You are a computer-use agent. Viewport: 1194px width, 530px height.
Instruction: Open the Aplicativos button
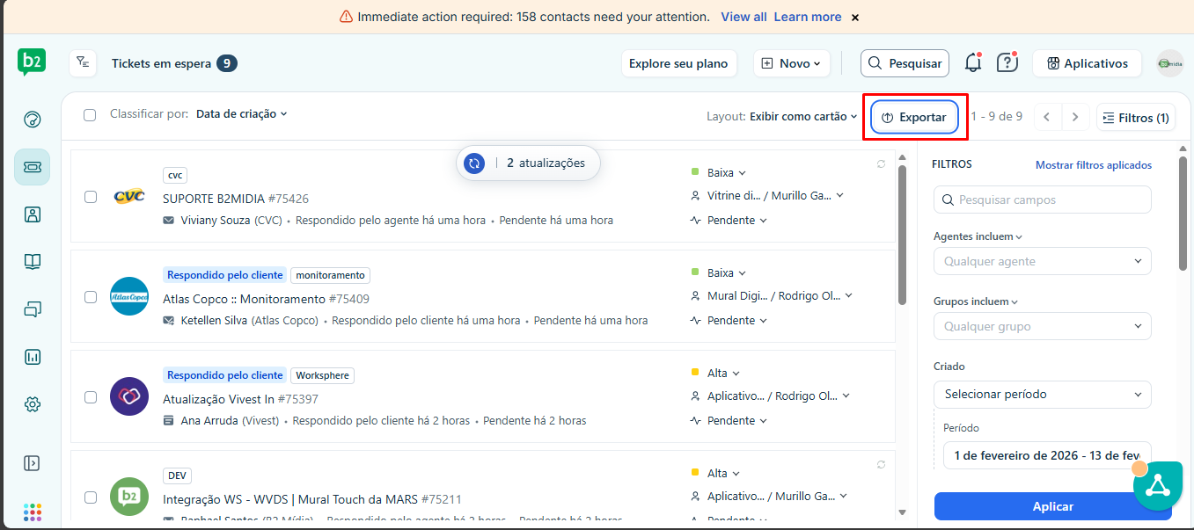[1087, 63]
